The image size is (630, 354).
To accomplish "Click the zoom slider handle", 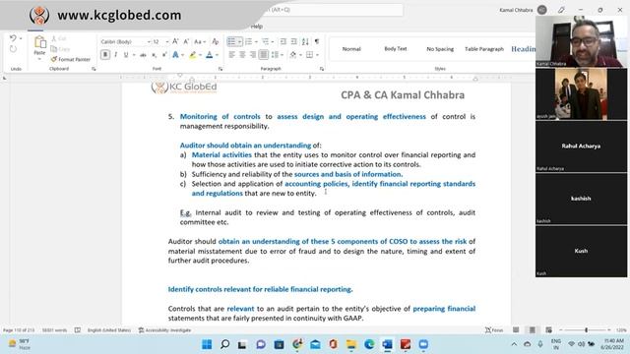I will click(x=587, y=330).
